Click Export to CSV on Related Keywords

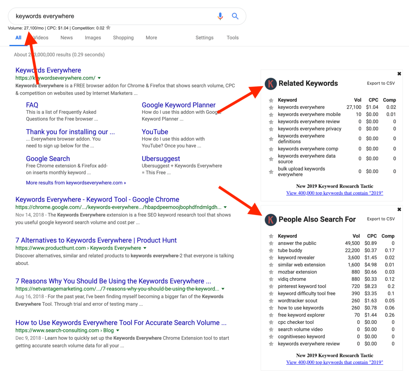(381, 83)
